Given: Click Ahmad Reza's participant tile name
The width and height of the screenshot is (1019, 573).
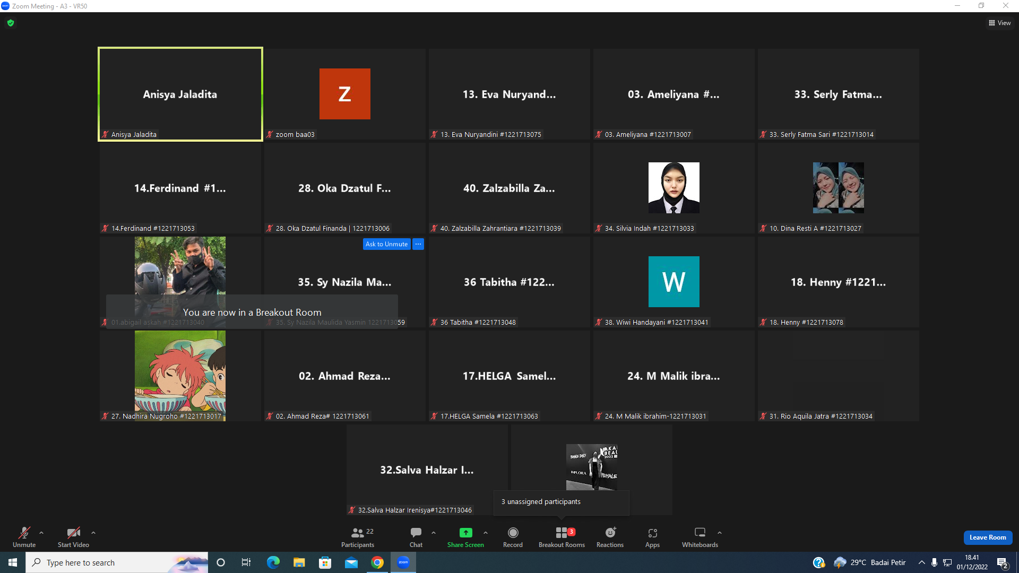Looking at the screenshot, I should coord(345,376).
